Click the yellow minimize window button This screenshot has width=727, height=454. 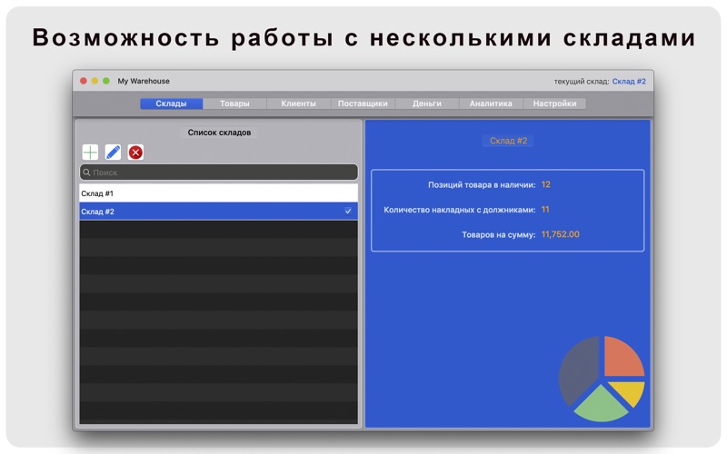tap(95, 81)
